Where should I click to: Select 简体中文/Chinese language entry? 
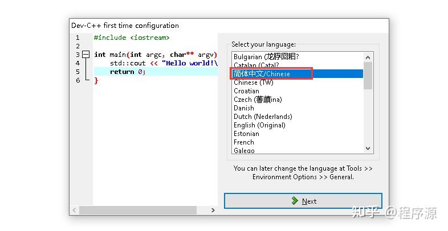pyautogui.click(x=298, y=74)
